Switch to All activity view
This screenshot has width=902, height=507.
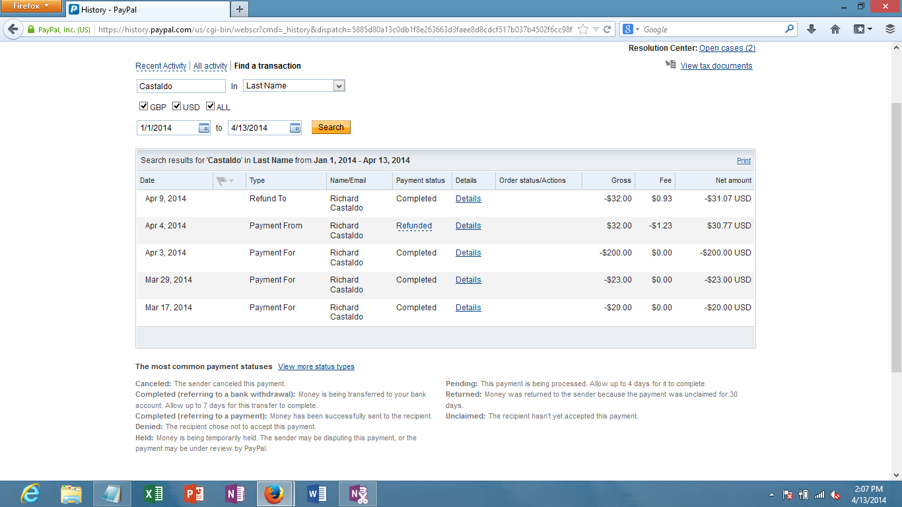click(x=210, y=66)
